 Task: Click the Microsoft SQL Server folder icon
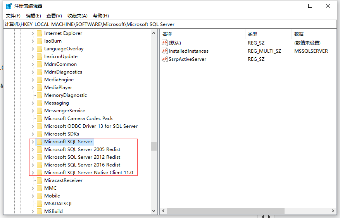39,142
